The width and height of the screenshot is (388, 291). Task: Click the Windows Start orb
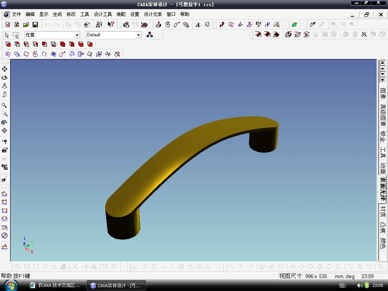pyautogui.click(x=11, y=286)
